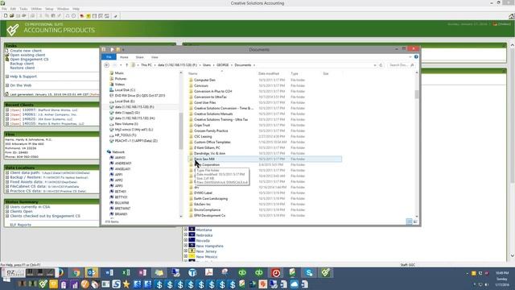515x290 pixels.
Task: Open the File menu of Creative Solutions Accounting
Action: pos(4,9)
